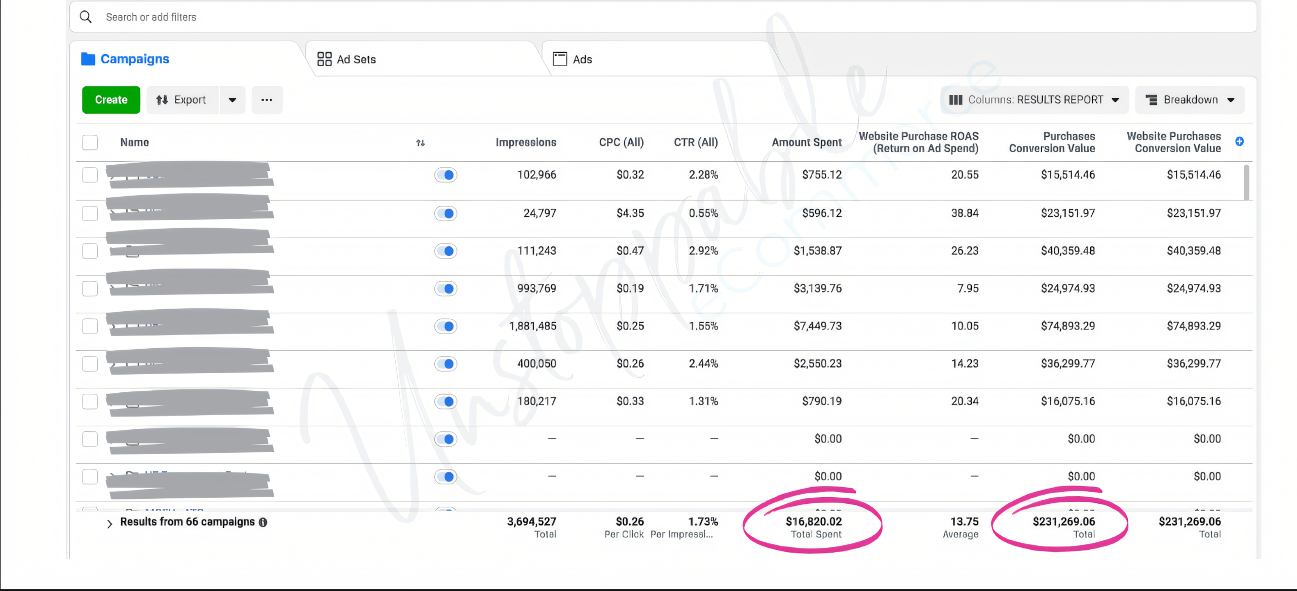The image size is (1297, 591).
Task: Tick the checkbox for the $596.12 campaign row
Action: (90, 213)
